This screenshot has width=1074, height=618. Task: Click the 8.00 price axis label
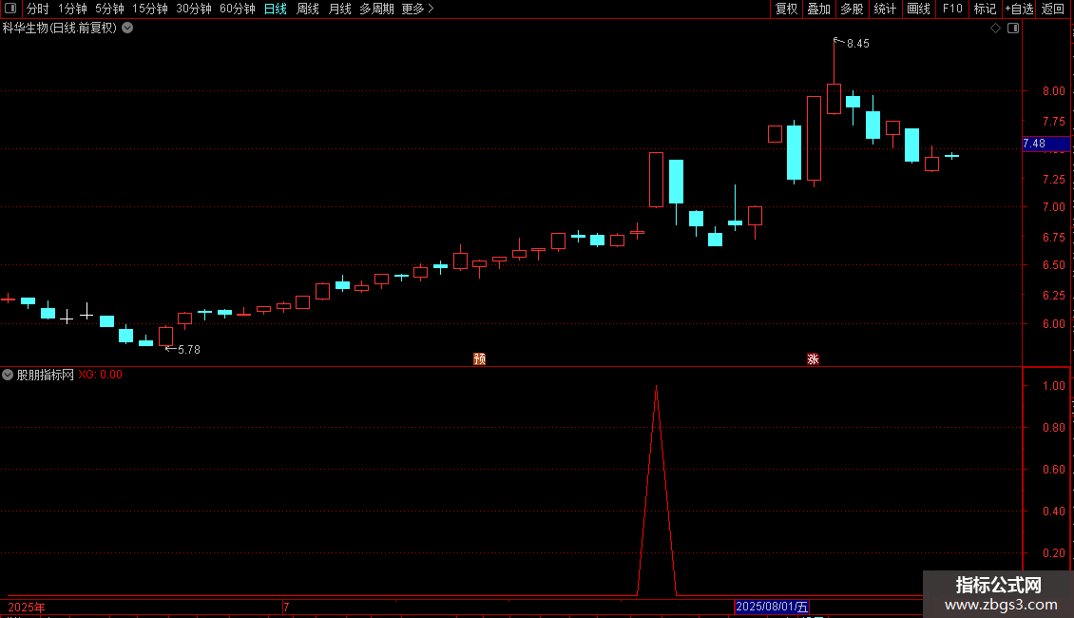[x=1053, y=91]
